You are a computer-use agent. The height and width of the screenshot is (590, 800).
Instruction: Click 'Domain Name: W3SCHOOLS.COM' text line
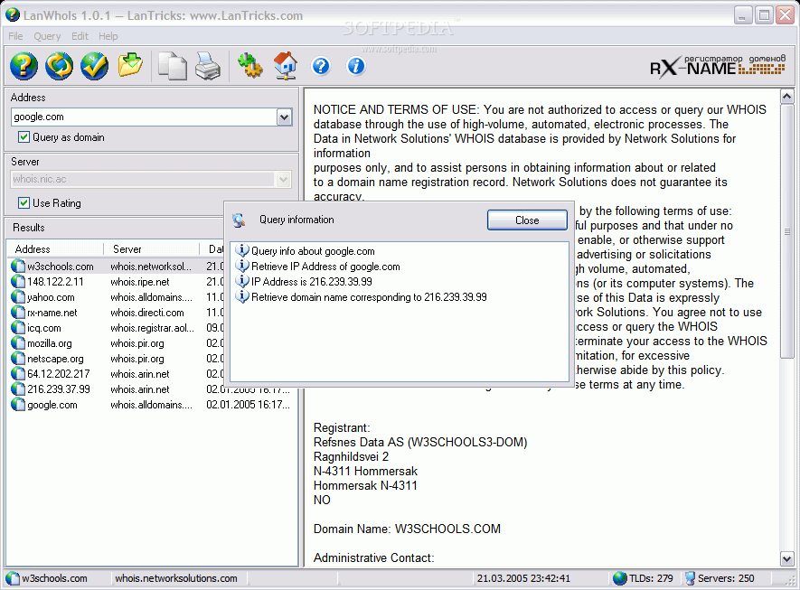(407, 529)
